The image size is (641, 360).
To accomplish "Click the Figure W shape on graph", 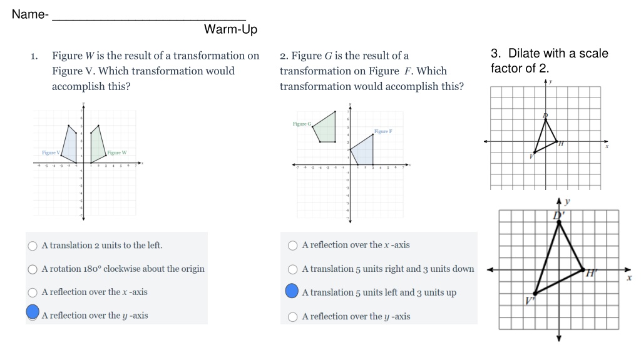I will pyautogui.click(x=97, y=145).
